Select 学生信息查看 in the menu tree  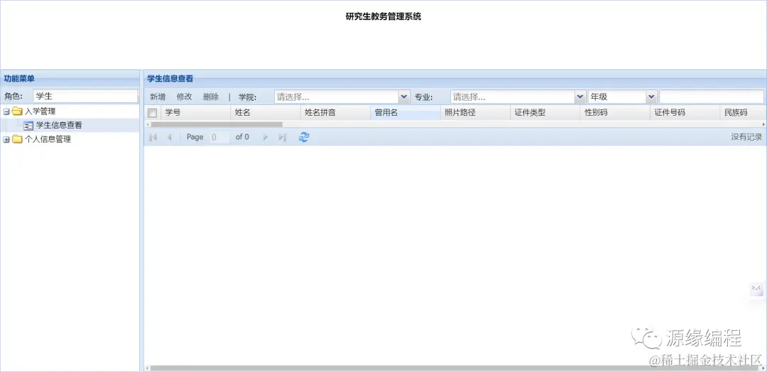pyautogui.click(x=59, y=125)
